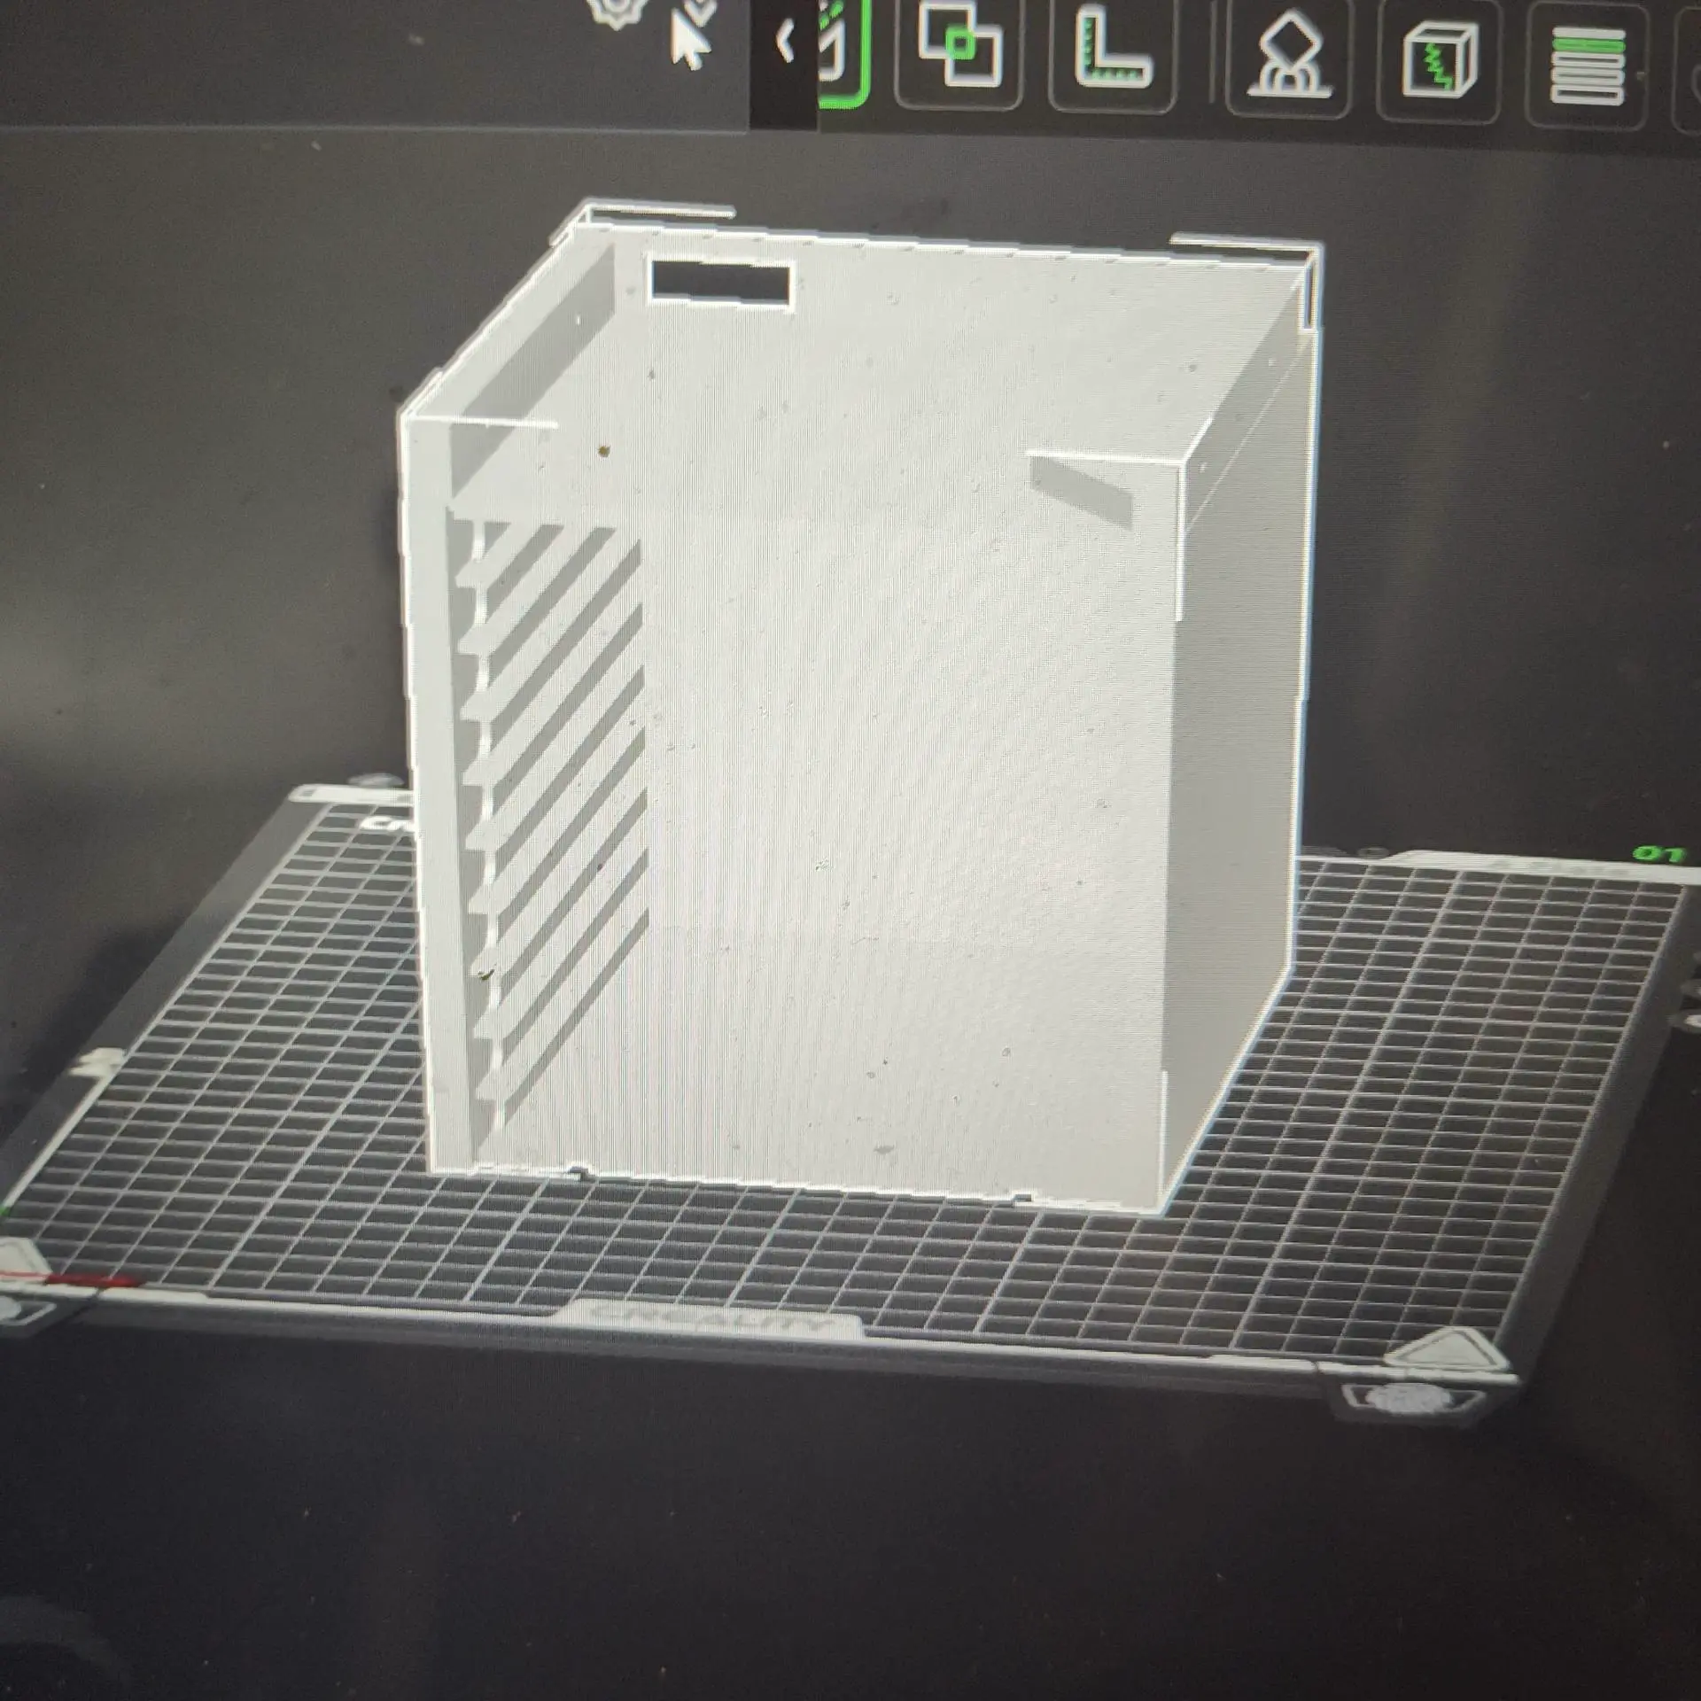Image resolution: width=1701 pixels, height=1701 pixels.
Task: Open the Variable Layer Height tool
Action: (x=1588, y=66)
